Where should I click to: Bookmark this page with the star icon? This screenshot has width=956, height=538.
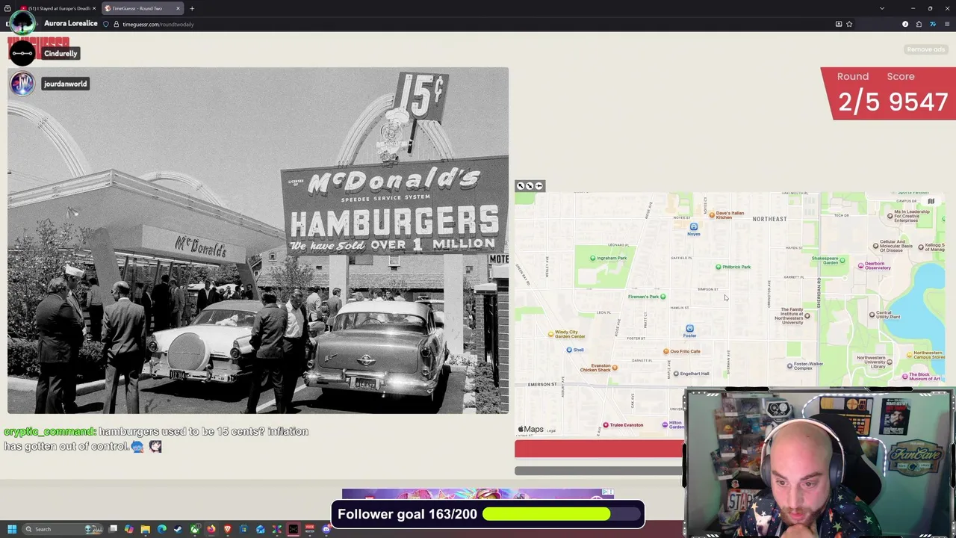point(849,24)
